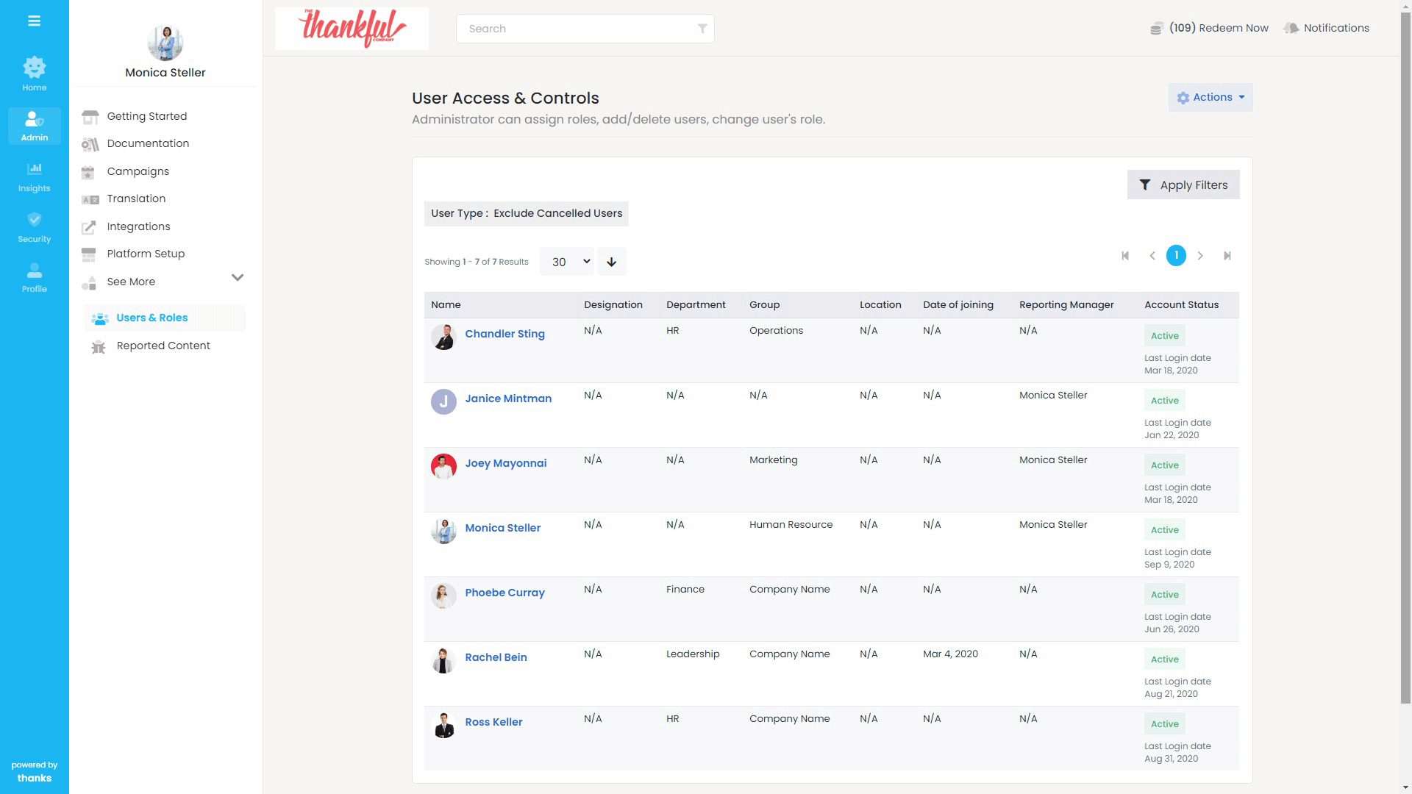Image resolution: width=1412 pixels, height=794 pixels.
Task: Open the Security shield icon
Action: click(34, 226)
